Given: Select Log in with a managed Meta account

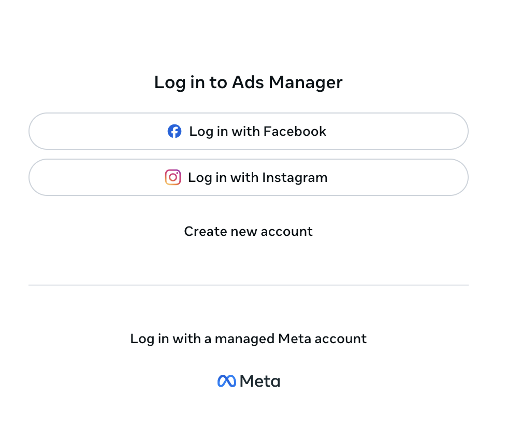Looking at the screenshot, I should [x=248, y=339].
